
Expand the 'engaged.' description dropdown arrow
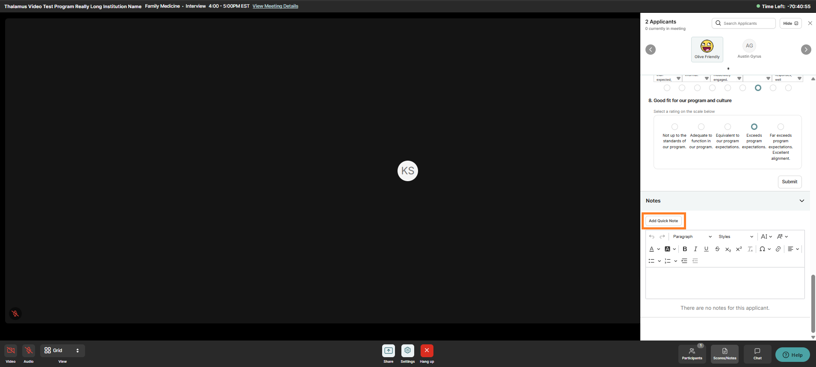739,79
